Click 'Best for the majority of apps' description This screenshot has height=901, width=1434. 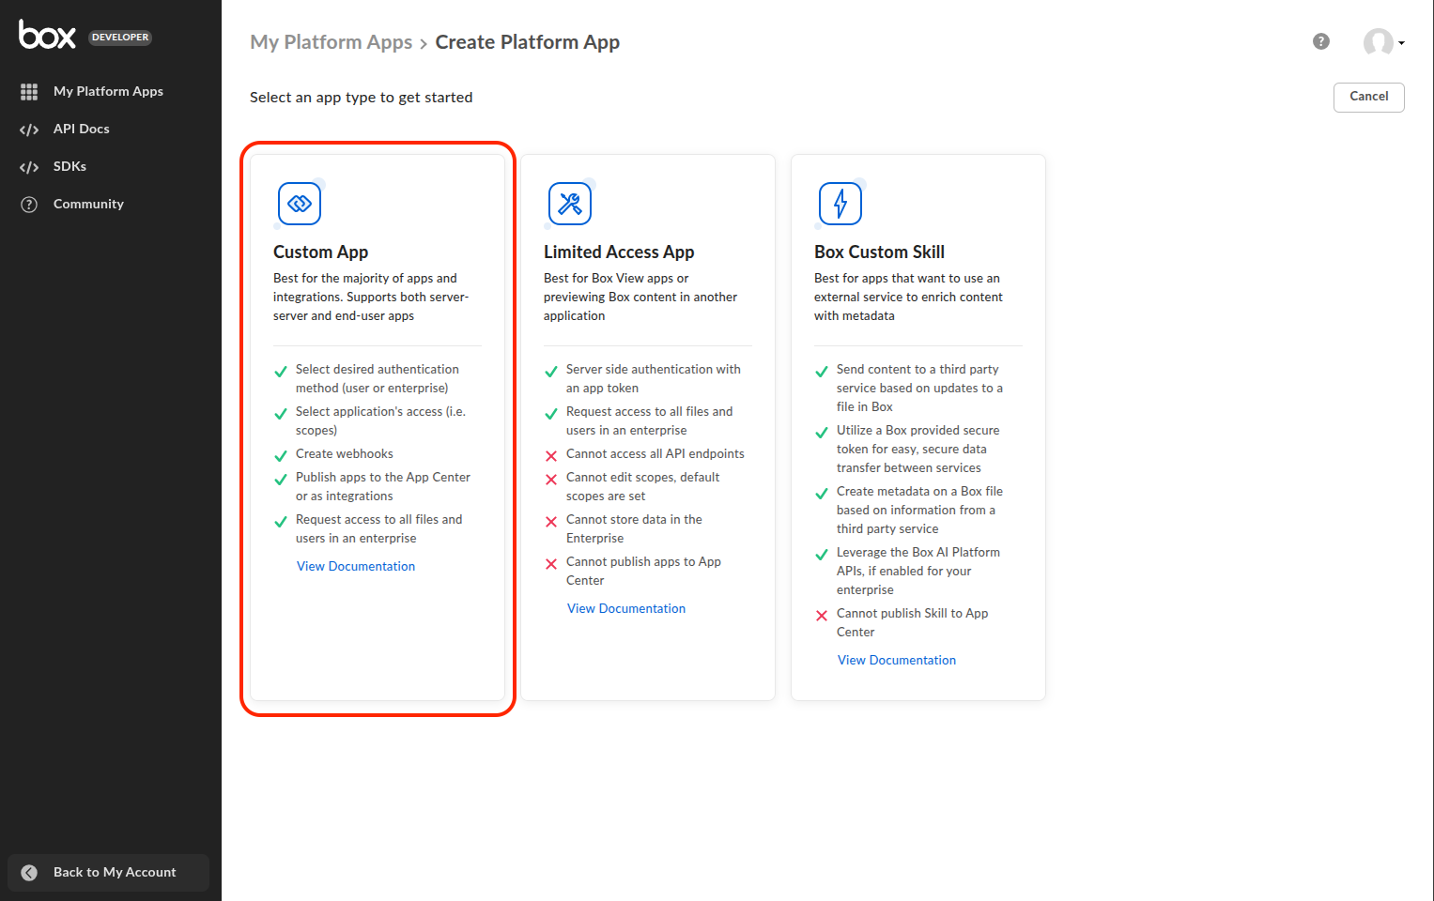tap(371, 297)
